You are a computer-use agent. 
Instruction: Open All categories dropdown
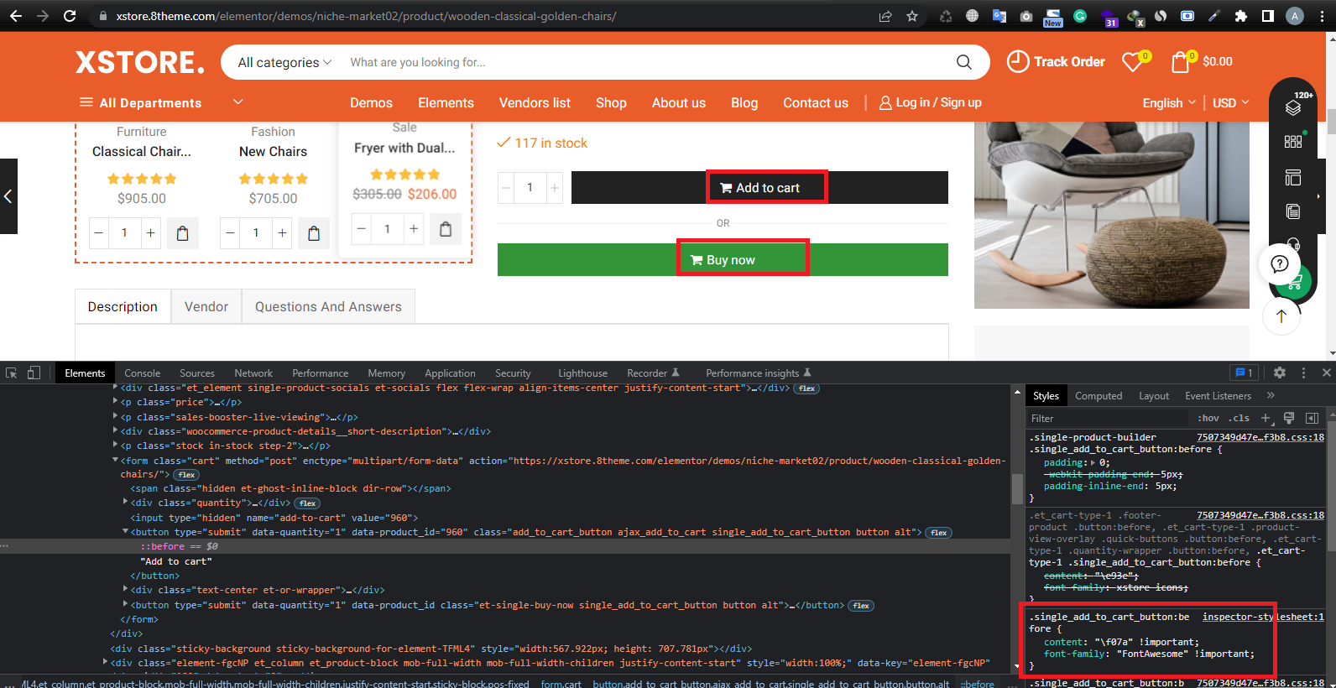284,62
